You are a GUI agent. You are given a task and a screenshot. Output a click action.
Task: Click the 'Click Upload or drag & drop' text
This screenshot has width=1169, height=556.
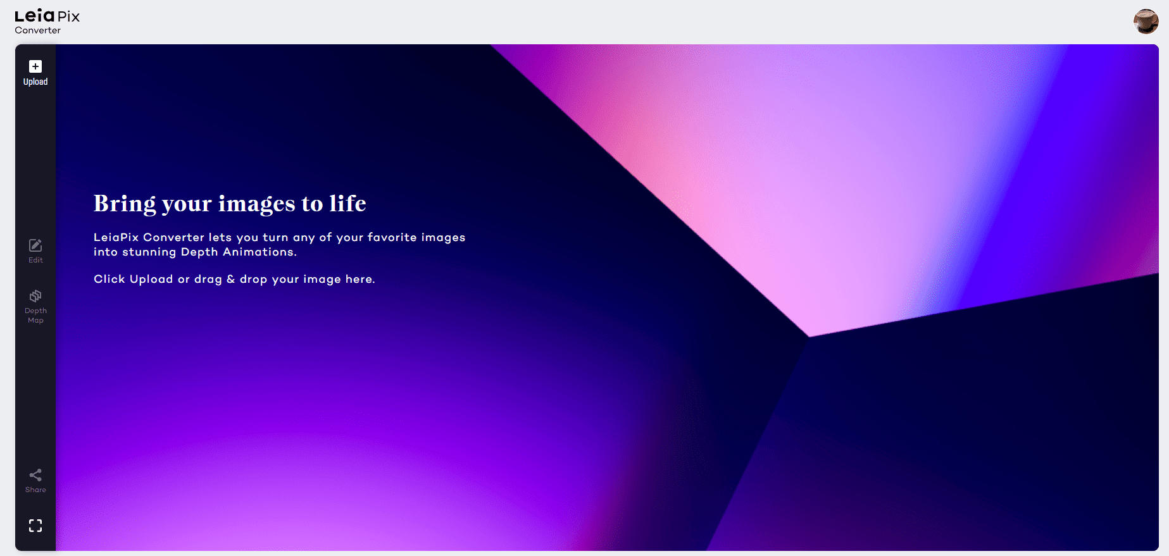pos(234,279)
